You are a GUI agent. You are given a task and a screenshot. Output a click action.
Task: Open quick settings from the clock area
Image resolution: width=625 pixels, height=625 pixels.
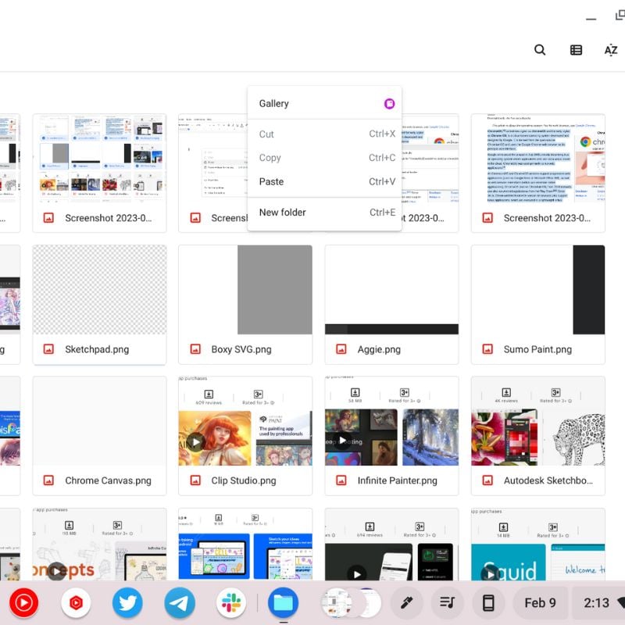click(x=598, y=602)
